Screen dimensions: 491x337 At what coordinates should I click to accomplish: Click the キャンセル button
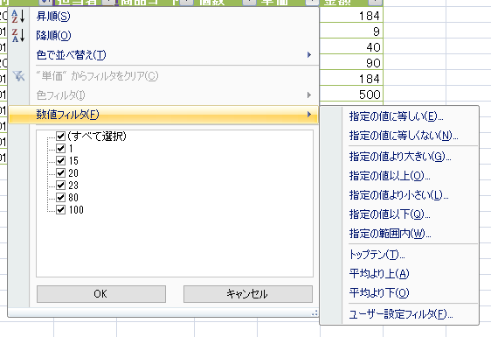[248, 294]
